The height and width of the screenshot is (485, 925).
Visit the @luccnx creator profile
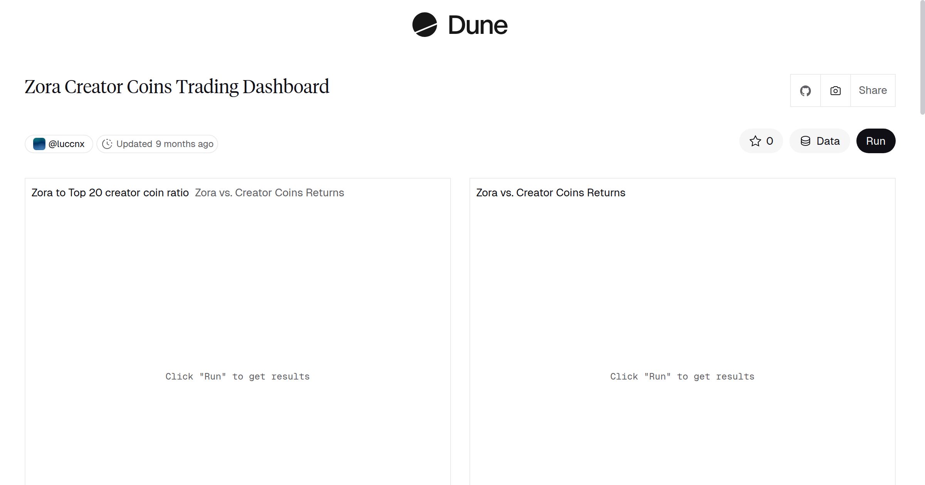click(x=66, y=144)
